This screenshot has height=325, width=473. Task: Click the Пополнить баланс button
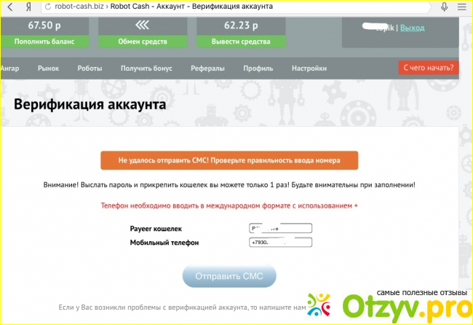click(x=44, y=41)
